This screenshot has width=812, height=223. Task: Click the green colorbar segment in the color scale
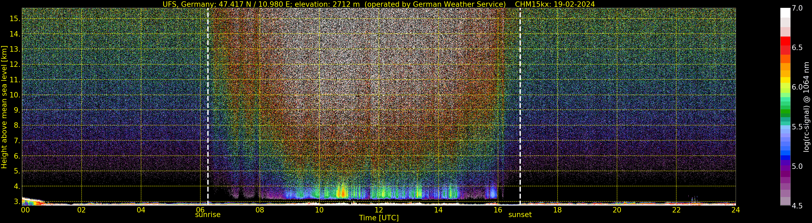[x=785, y=111]
